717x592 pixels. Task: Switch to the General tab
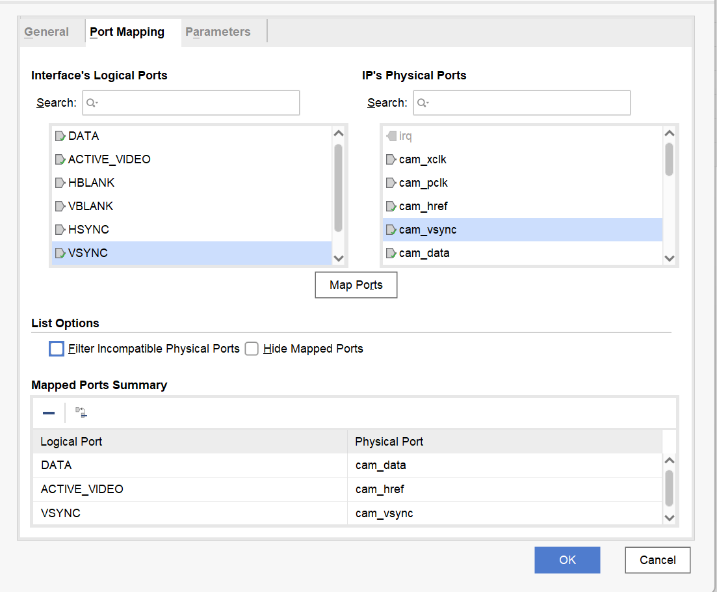coord(47,32)
